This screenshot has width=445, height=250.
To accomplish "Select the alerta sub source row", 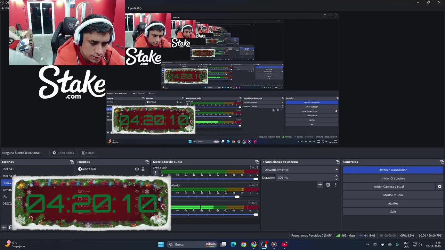I will (x=112, y=169).
